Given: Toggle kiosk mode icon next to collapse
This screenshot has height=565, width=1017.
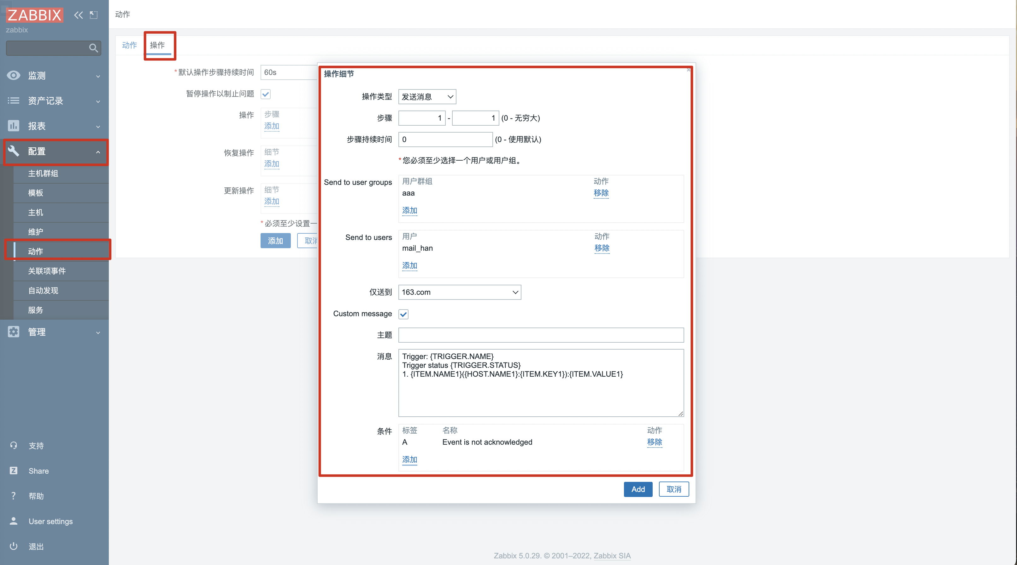Looking at the screenshot, I should (94, 15).
